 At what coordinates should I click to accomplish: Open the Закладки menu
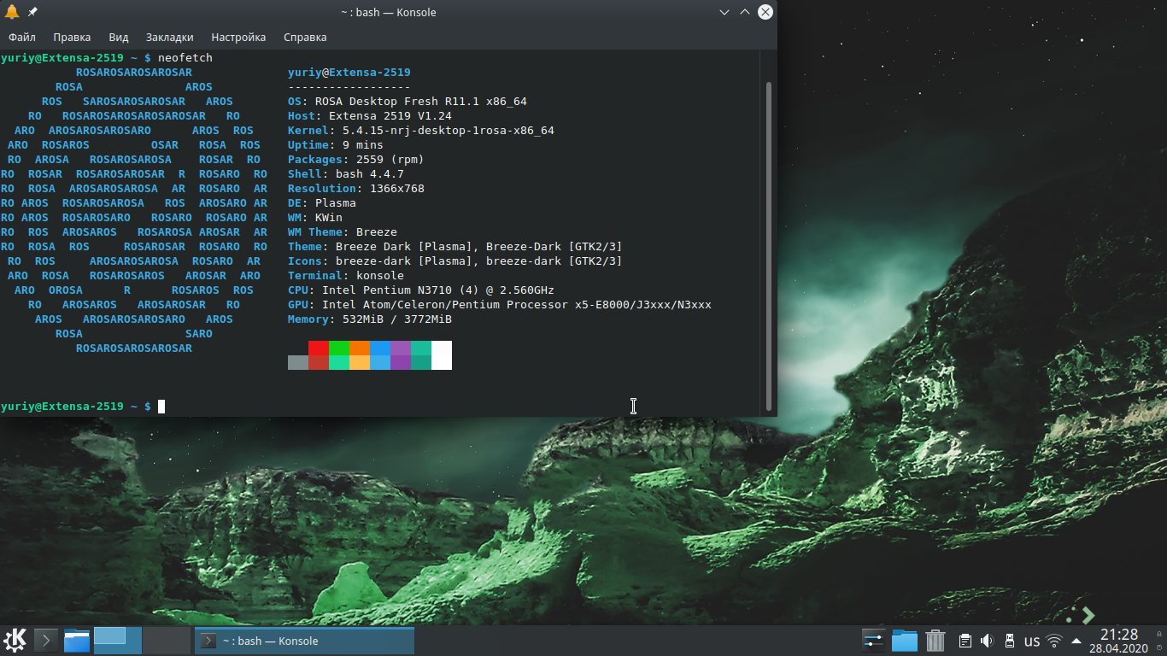point(170,38)
